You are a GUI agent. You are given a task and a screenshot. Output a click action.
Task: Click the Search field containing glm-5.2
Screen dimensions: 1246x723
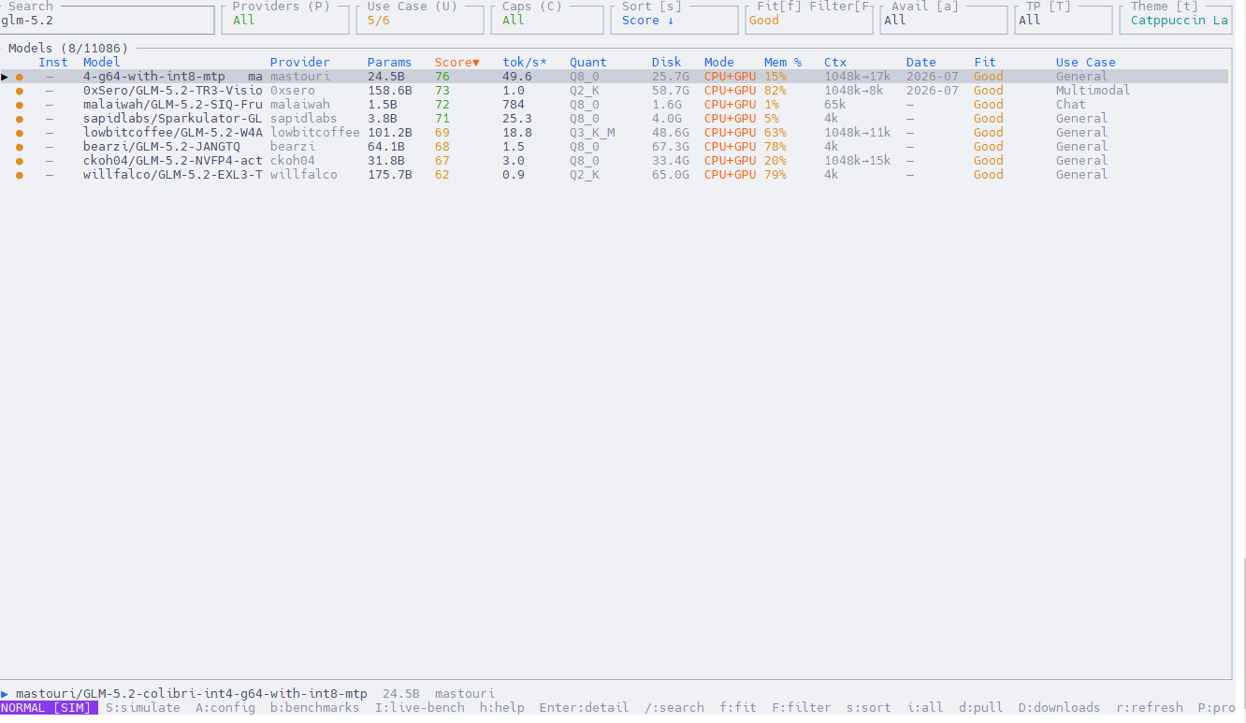(x=107, y=21)
